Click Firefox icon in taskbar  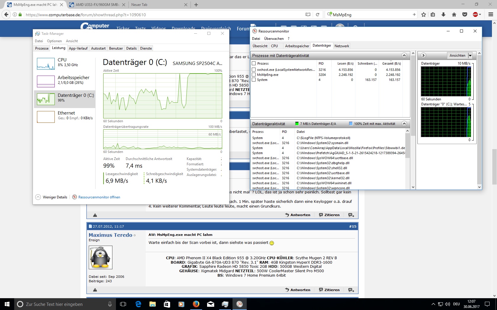[196, 304]
